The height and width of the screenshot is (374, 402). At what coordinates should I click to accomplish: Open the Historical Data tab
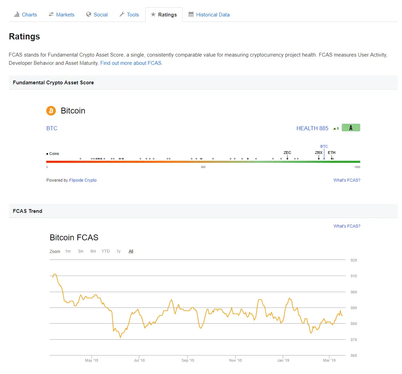[213, 15]
